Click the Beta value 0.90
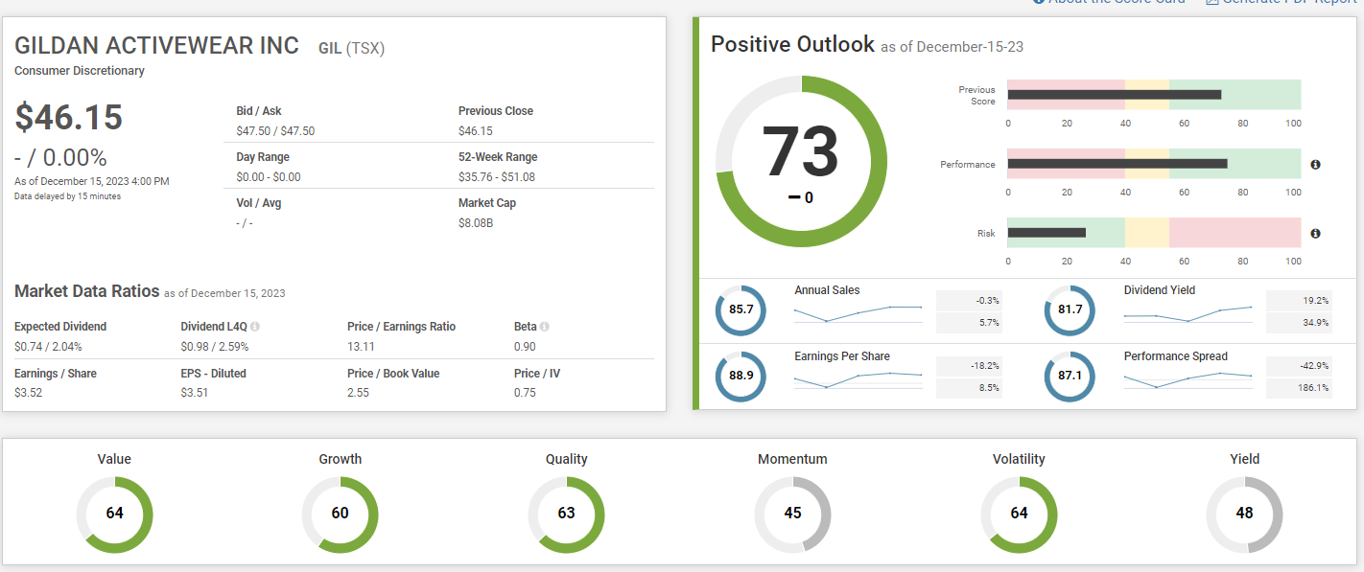Screen dimensions: 1364x572 tap(525, 347)
